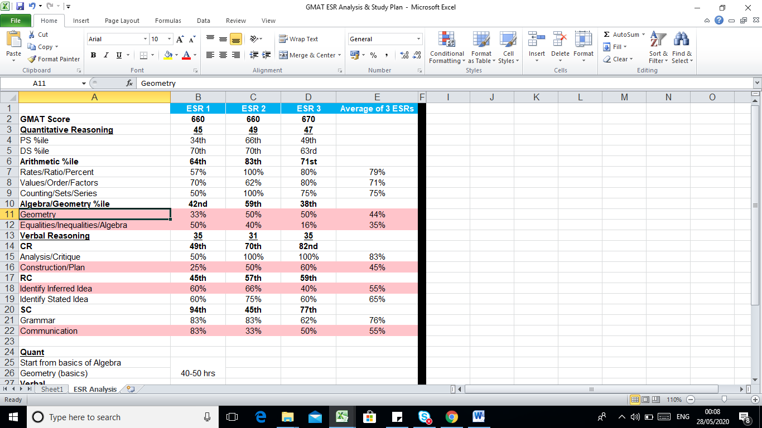Open the Name Box dropdown arrow
762x428 pixels.
point(84,83)
